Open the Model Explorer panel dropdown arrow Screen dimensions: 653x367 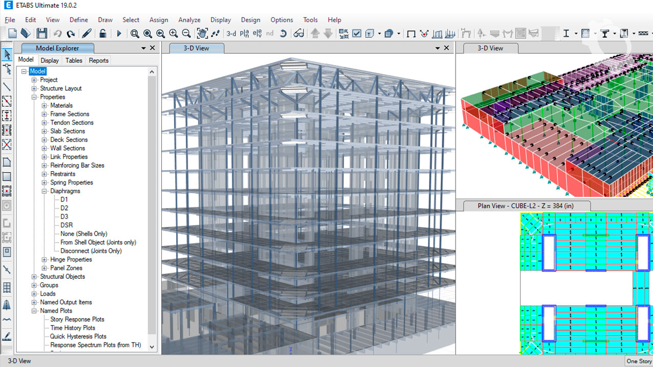pos(143,48)
